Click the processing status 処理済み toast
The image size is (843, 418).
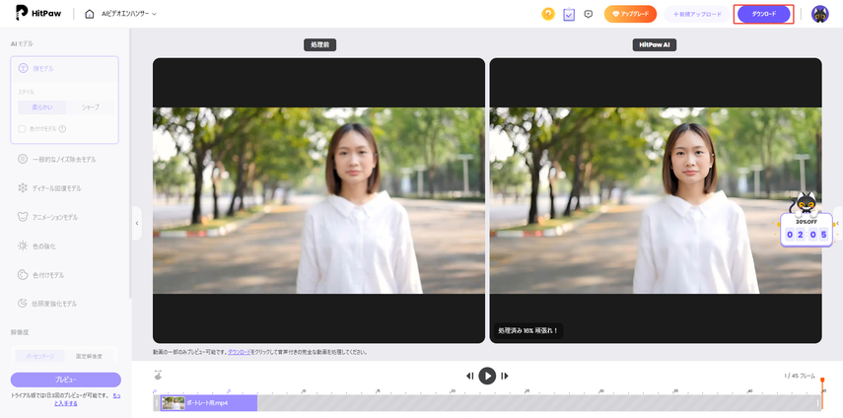point(528,330)
